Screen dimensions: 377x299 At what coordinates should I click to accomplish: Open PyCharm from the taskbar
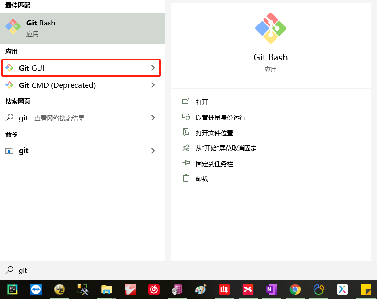pyautogui.click(x=12, y=289)
